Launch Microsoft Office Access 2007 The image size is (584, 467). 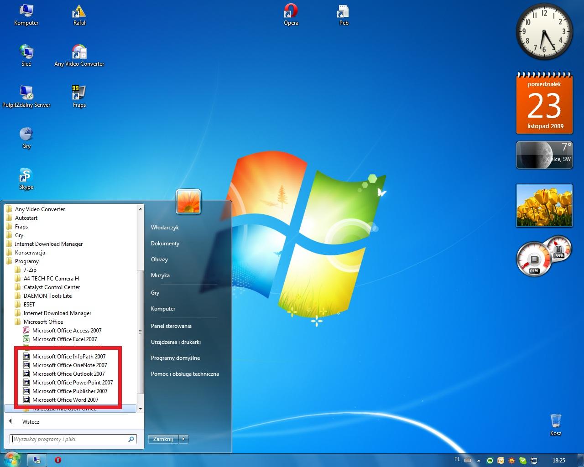pos(67,331)
